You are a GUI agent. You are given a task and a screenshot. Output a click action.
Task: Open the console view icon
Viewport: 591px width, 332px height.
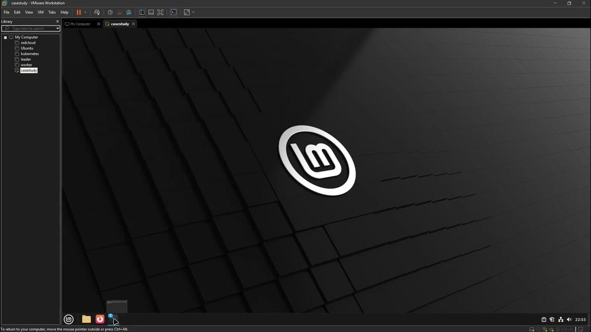pos(174,12)
